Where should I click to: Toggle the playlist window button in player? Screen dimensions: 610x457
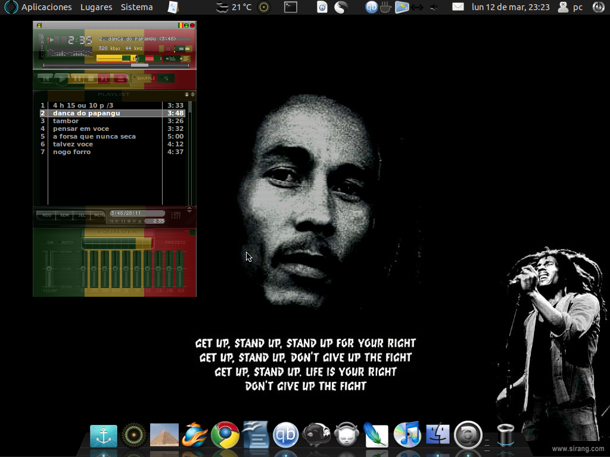pos(186,59)
